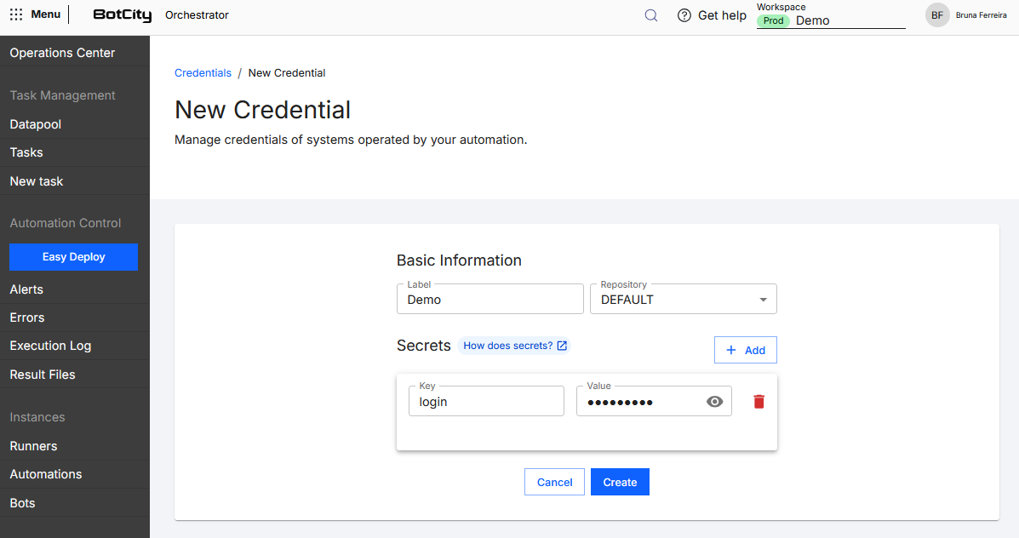Click the Easy Deploy button
The width and height of the screenshot is (1019, 538).
73,256
